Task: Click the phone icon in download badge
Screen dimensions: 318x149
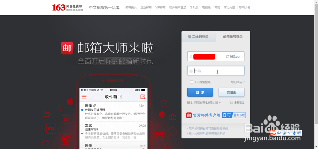Action: (225, 115)
